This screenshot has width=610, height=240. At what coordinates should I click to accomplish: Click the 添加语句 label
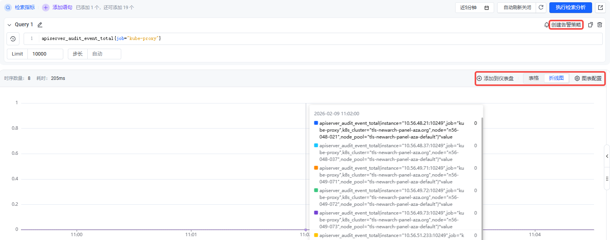coord(63,8)
